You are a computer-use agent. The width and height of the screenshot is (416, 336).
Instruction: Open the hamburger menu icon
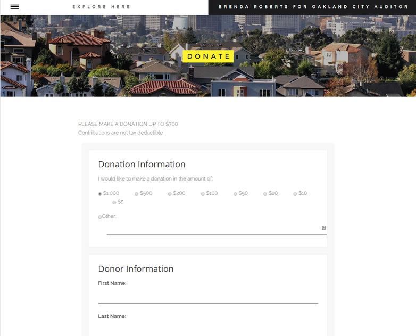tap(14, 7)
